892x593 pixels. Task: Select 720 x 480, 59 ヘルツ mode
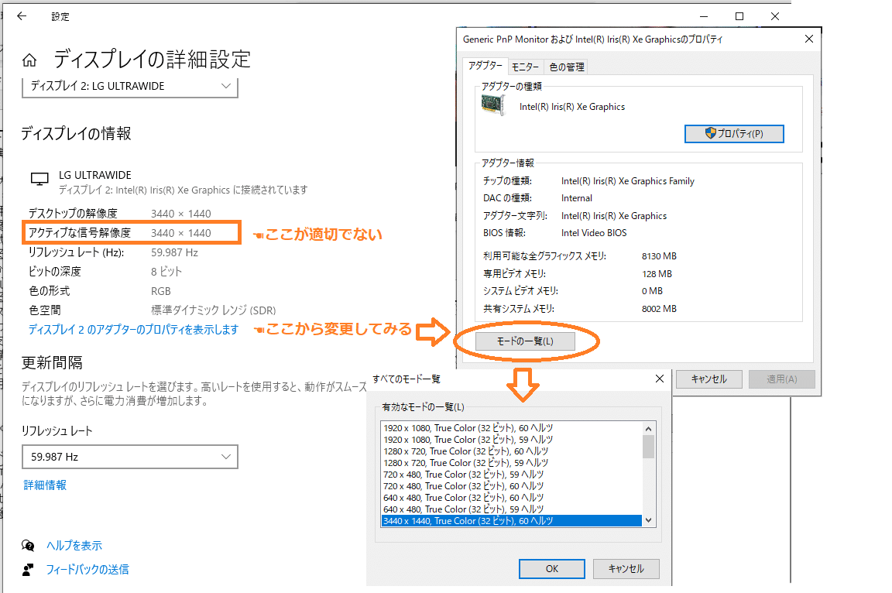tap(511, 475)
